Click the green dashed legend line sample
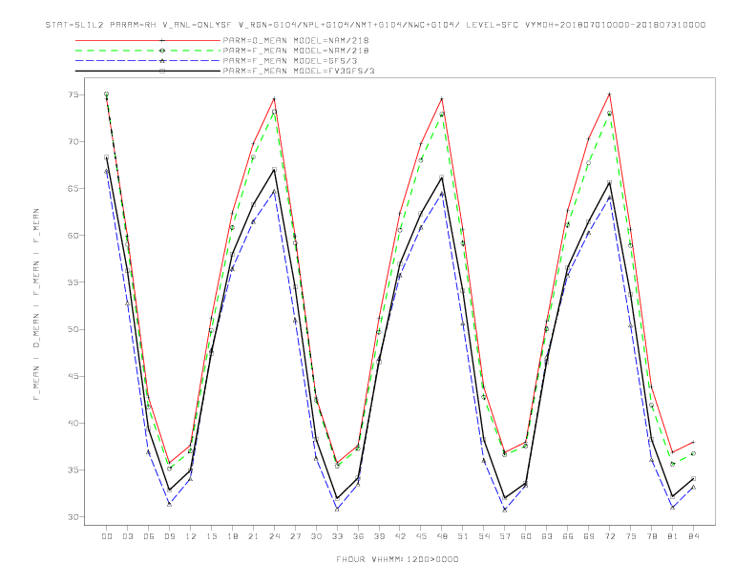 (148, 51)
